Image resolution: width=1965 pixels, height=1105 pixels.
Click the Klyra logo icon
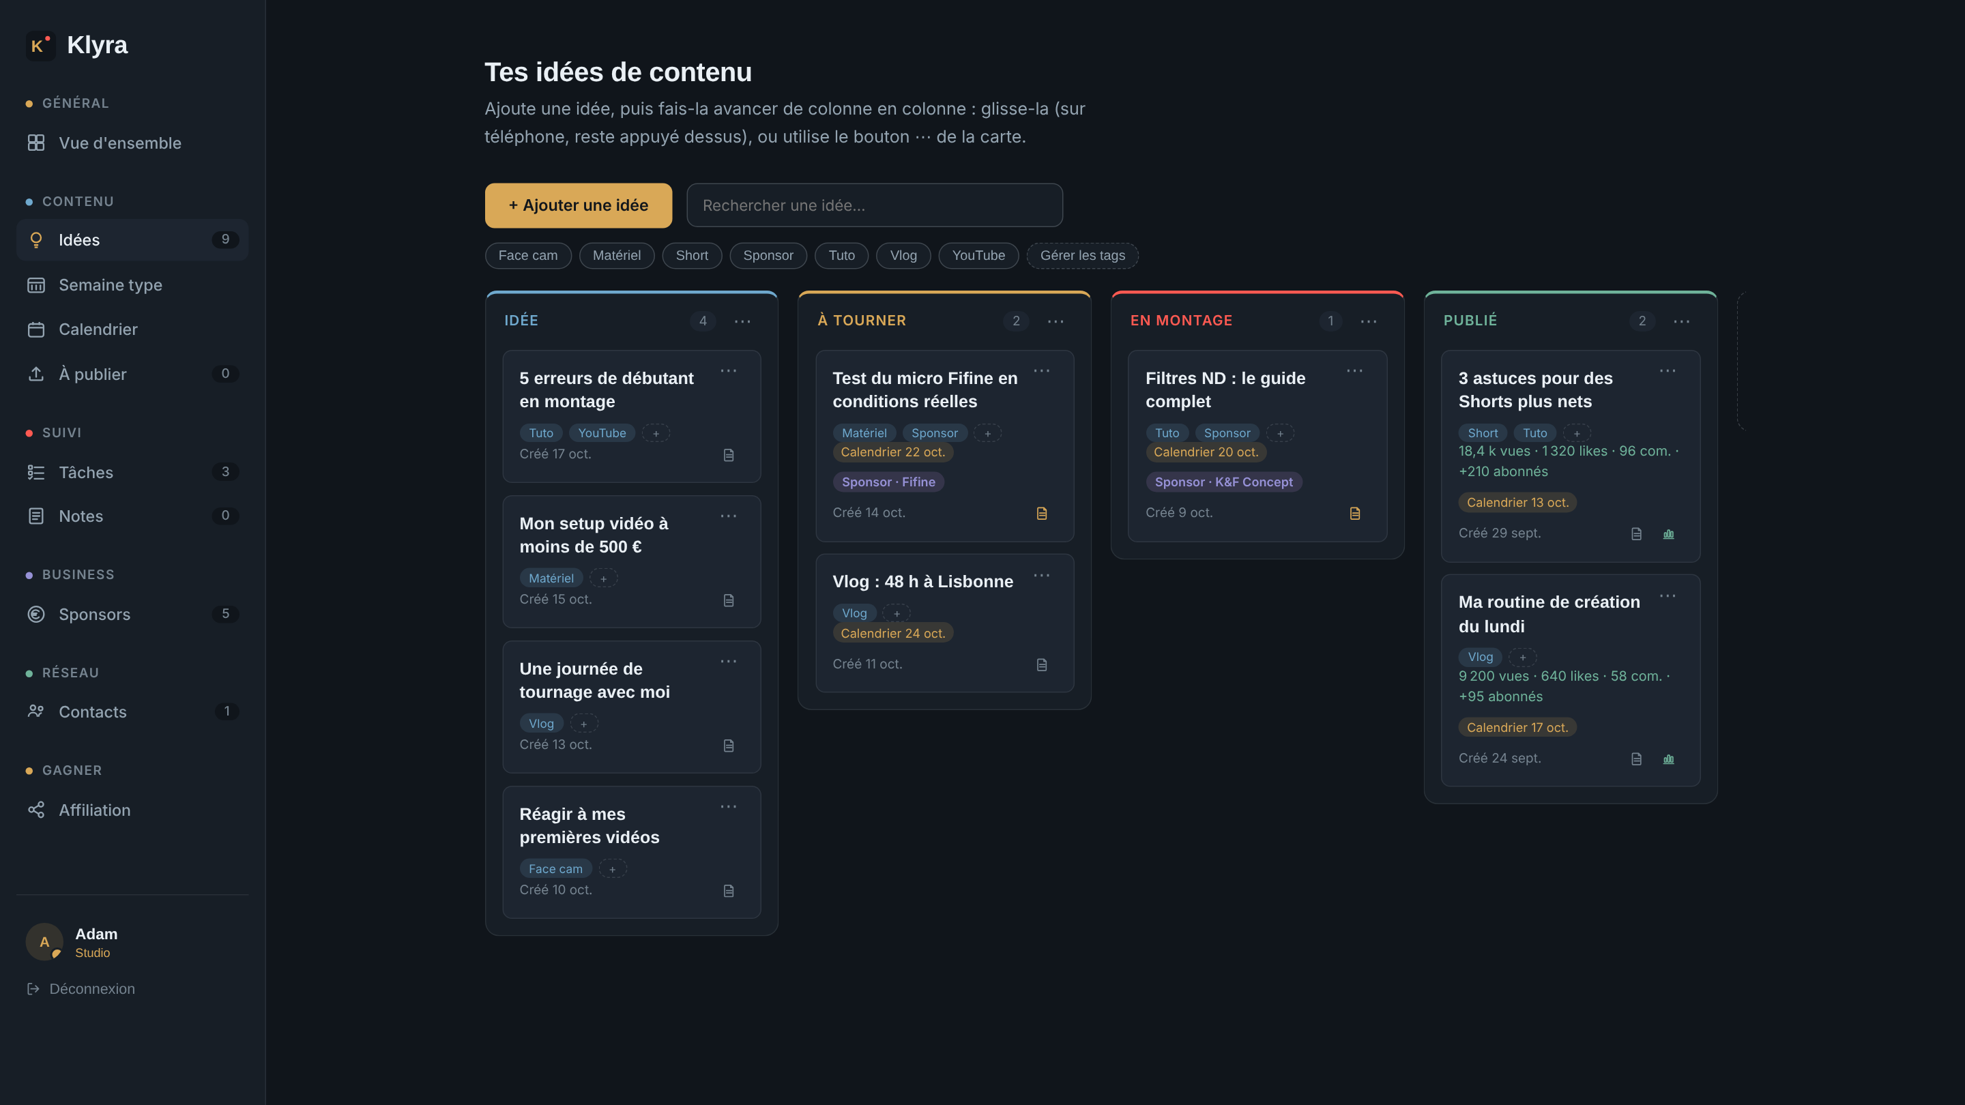[40, 46]
